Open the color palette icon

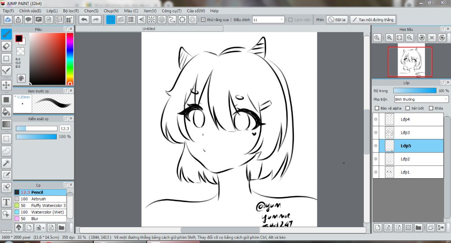tap(21, 78)
